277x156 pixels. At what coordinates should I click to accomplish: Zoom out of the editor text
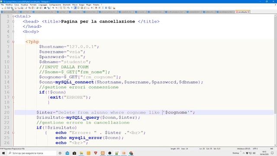click(57, 8)
